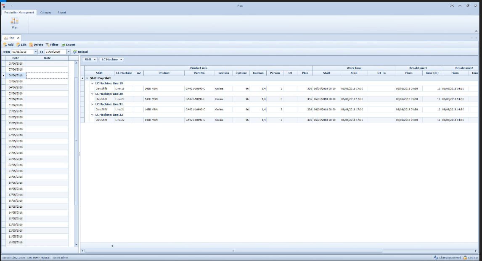Image resolution: width=482 pixels, height=261 pixels.
Task: Switch to the Report ribbon tab
Action: tap(62, 13)
